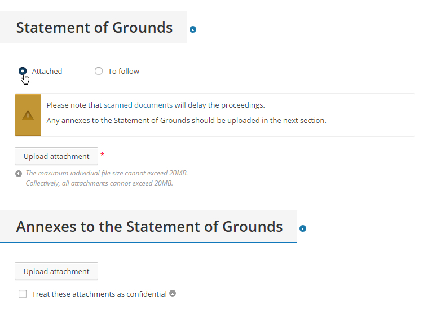This screenshot has height=313, width=423.
Task: Click the red required asterisk
Action: [102, 155]
